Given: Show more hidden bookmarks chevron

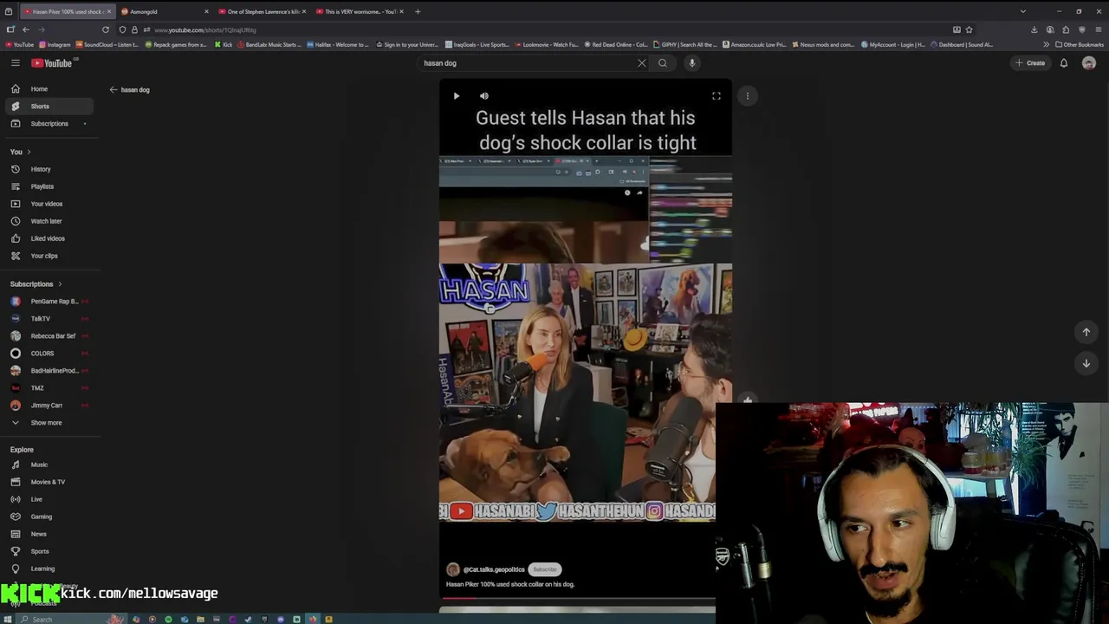Looking at the screenshot, I should tap(1046, 44).
